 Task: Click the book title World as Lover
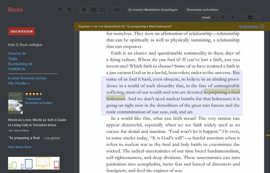coord(37,122)
